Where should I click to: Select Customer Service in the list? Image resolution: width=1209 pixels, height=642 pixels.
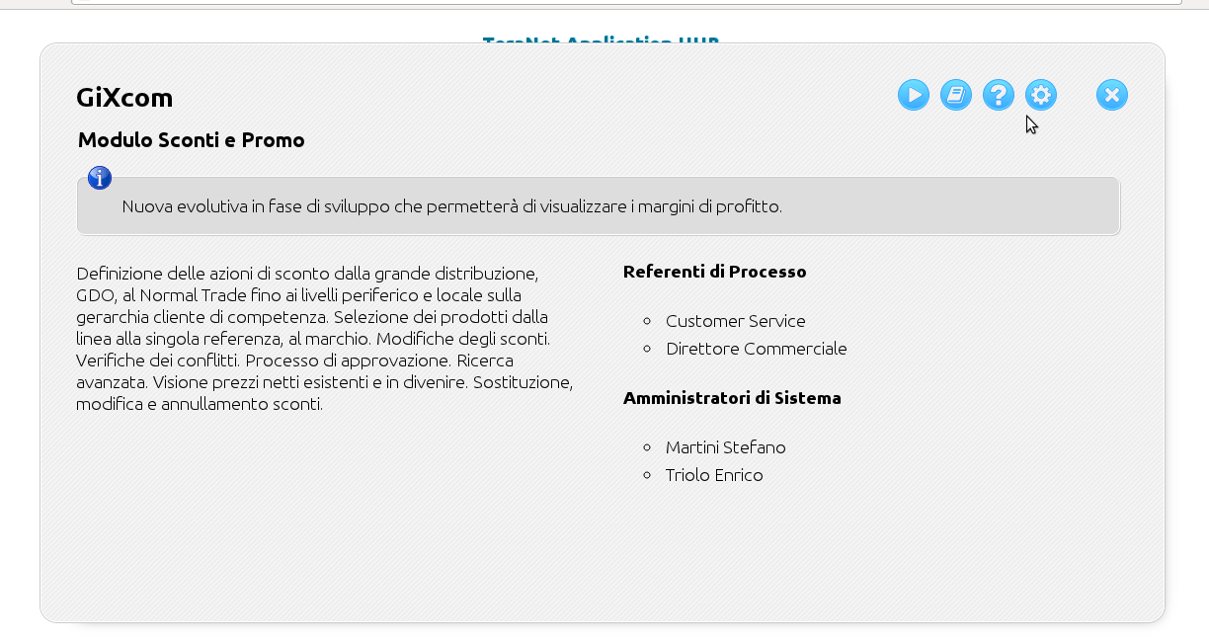[735, 321]
